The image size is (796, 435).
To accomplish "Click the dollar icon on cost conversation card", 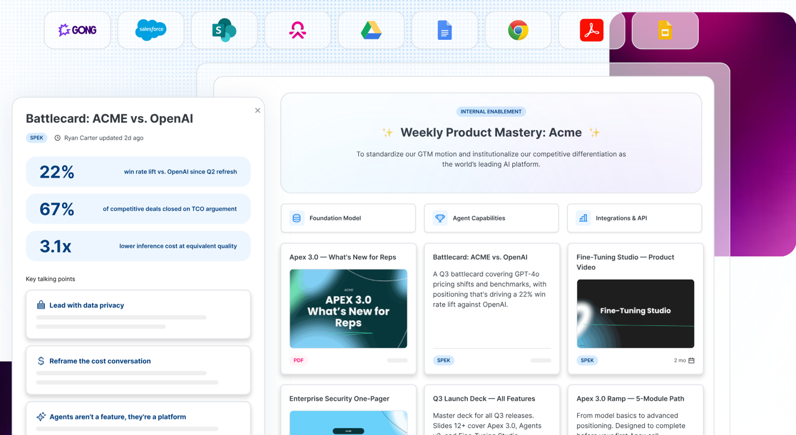I will [x=41, y=361].
